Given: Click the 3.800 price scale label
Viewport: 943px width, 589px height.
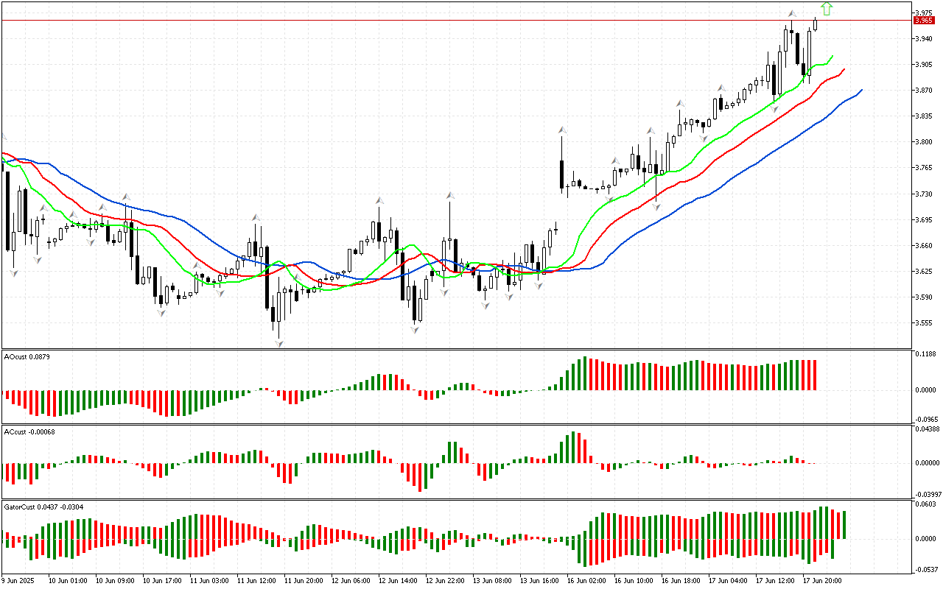Looking at the screenshot, I should (924, 142).
